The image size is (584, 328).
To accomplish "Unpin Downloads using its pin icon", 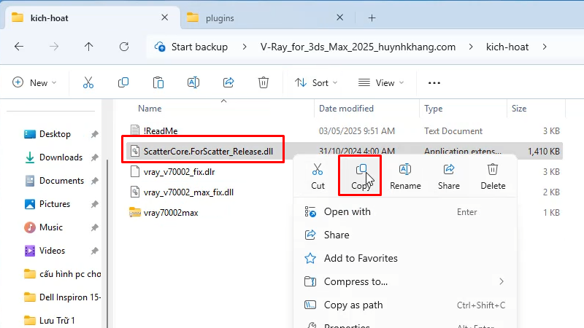I will (x=95, y=157).
